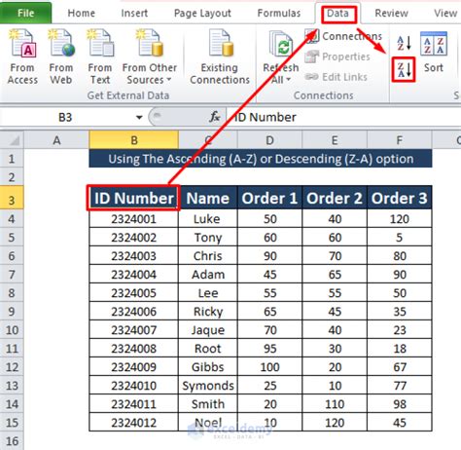
Task: Select column D header
Action: click(269, 140)
